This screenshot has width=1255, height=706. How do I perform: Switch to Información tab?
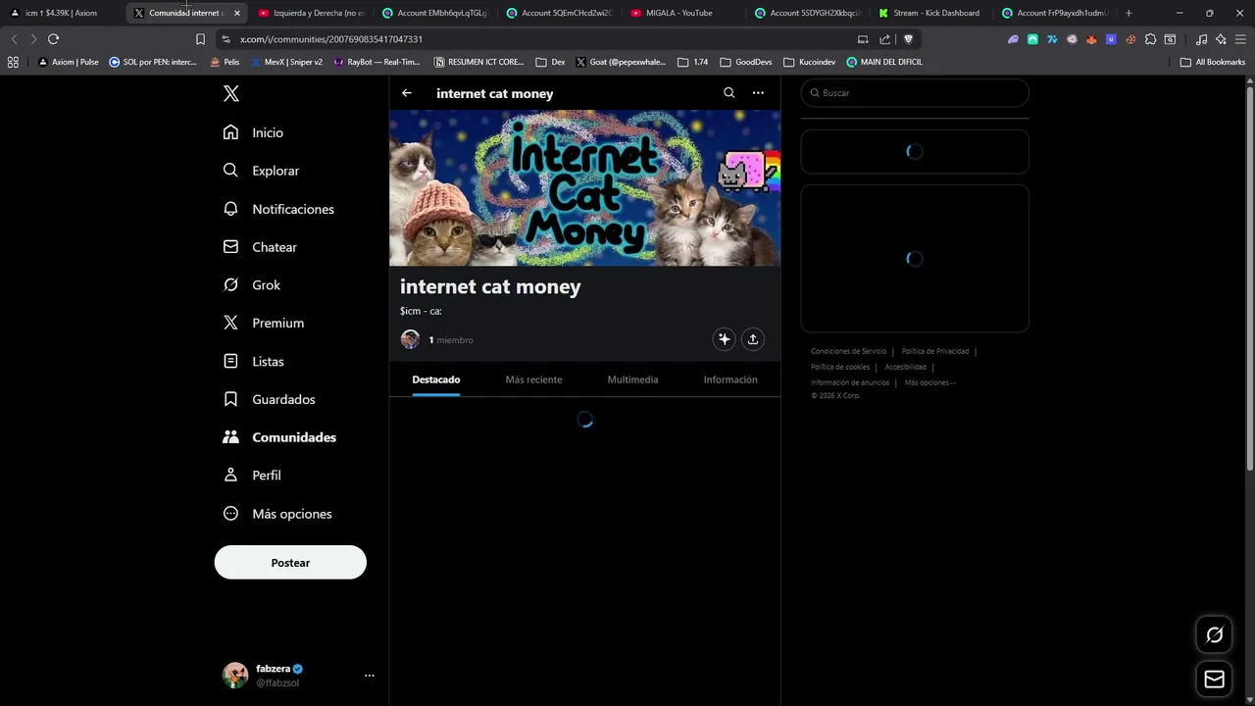coord(730,379)
